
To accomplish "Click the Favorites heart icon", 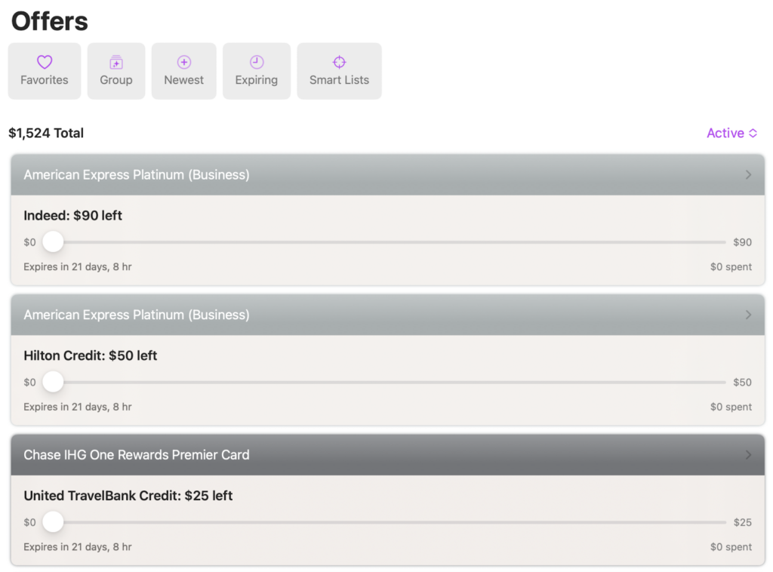I will pyautogui.click(x=45, y=63).
